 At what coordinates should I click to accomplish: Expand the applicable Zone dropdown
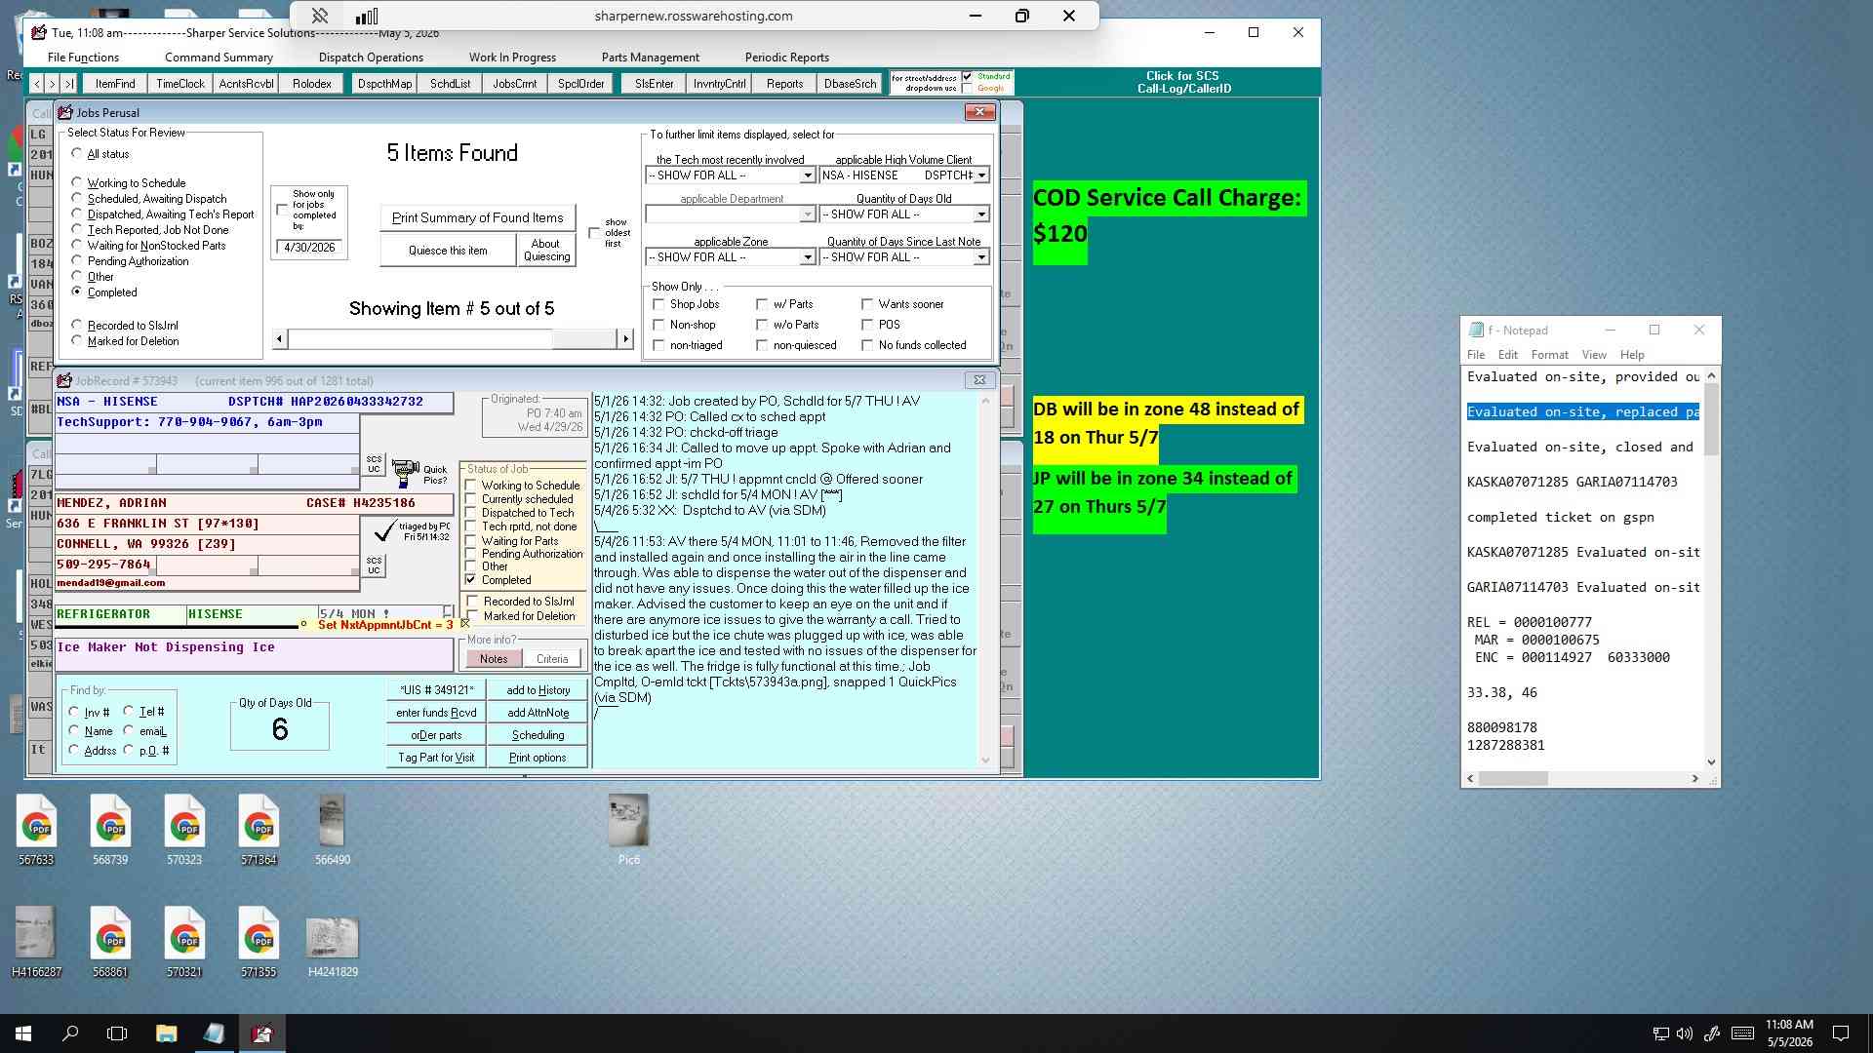[807, 257]
